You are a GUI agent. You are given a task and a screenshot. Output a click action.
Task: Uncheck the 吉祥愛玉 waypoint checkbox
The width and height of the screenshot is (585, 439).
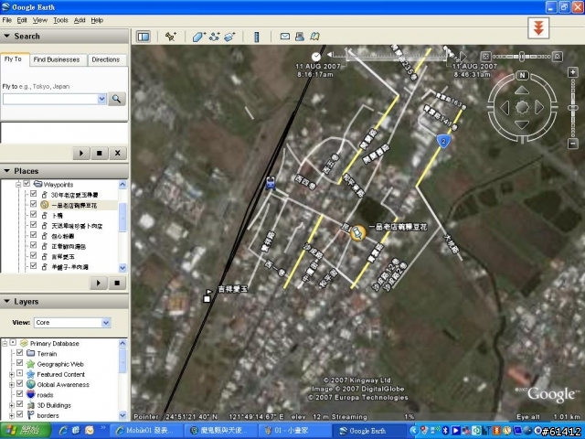(33, 256)
